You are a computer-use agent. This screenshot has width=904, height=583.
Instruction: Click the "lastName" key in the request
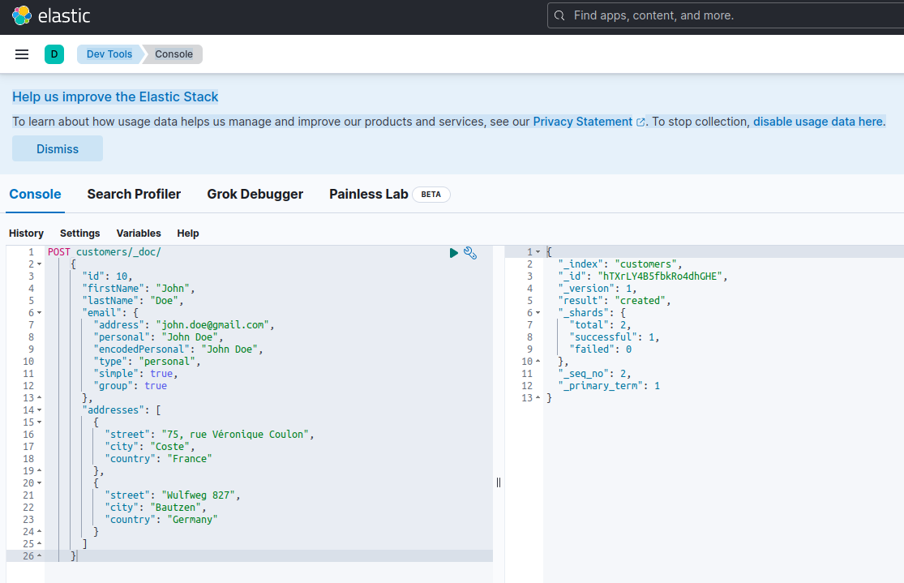pyautogui.click(x=113, y=301)
